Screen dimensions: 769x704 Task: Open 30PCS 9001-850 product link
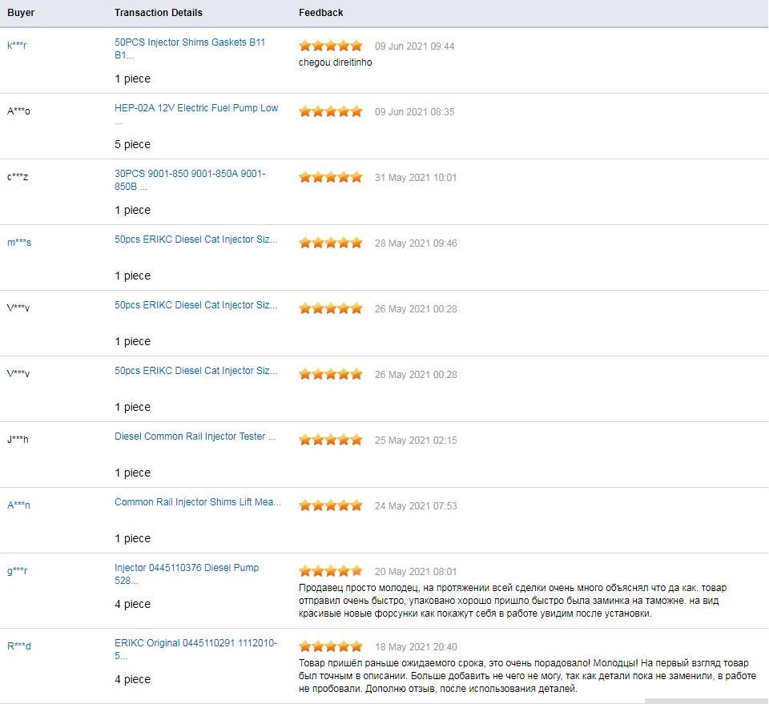tap(190, 180)
